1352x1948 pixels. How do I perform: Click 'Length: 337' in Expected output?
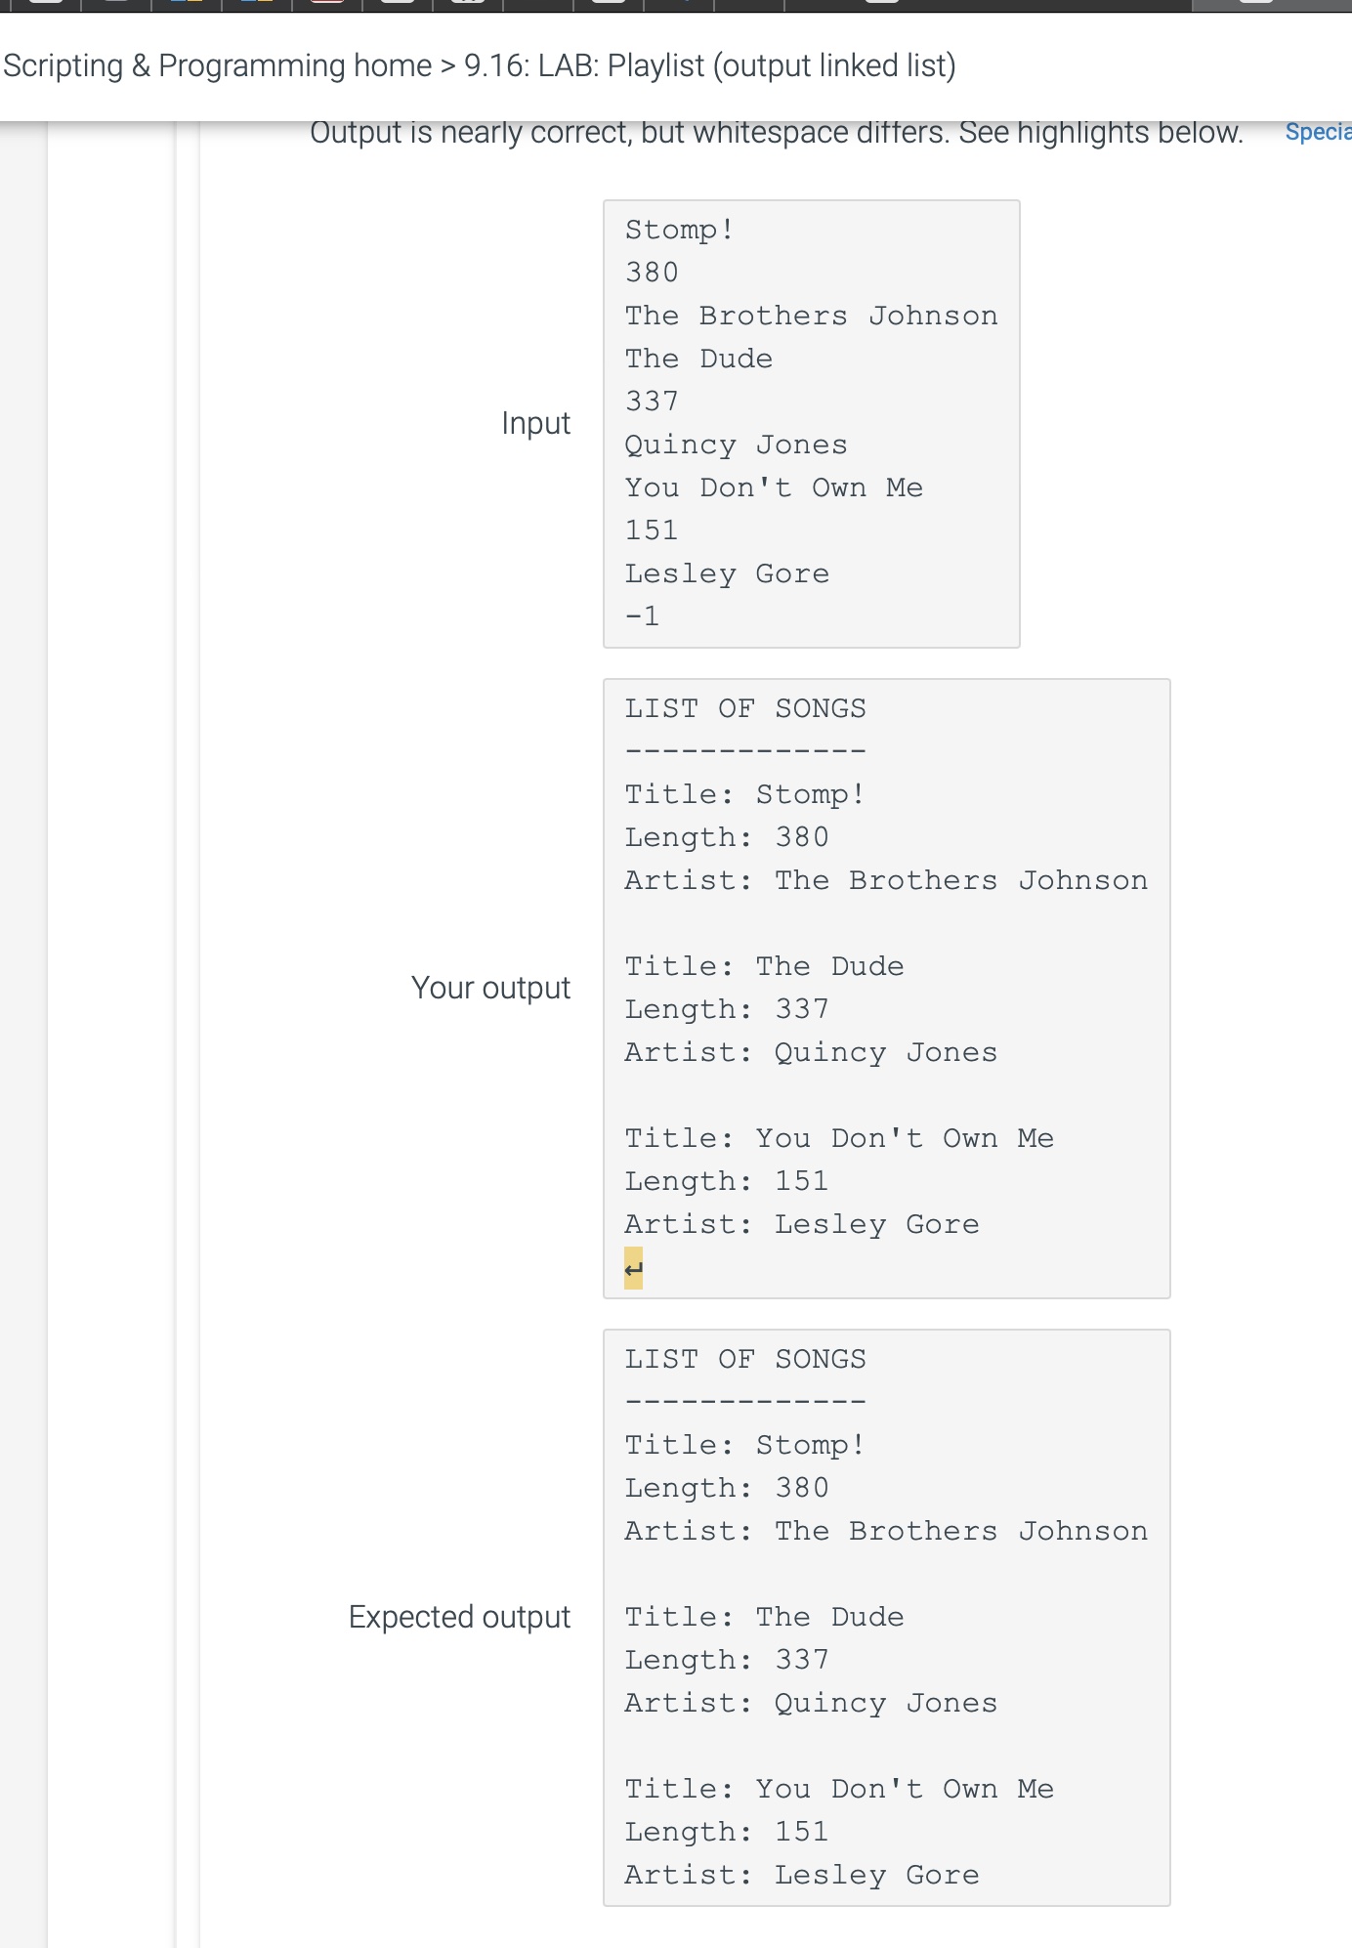pyautogui.click(x=727, y=1660)
